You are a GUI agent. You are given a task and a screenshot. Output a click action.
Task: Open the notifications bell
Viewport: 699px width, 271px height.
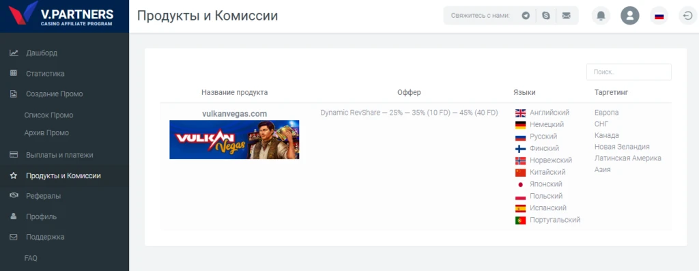[x=601, y=16]
